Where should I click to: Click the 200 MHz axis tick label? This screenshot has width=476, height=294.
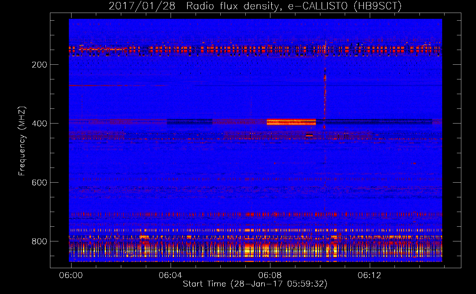tap(39, 65)
